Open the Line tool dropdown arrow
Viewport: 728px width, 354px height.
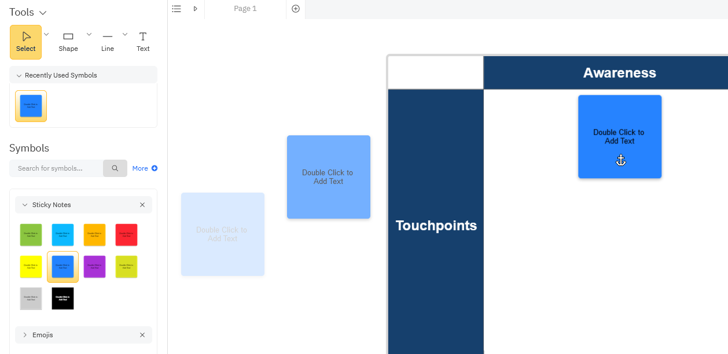coord(125,34)
